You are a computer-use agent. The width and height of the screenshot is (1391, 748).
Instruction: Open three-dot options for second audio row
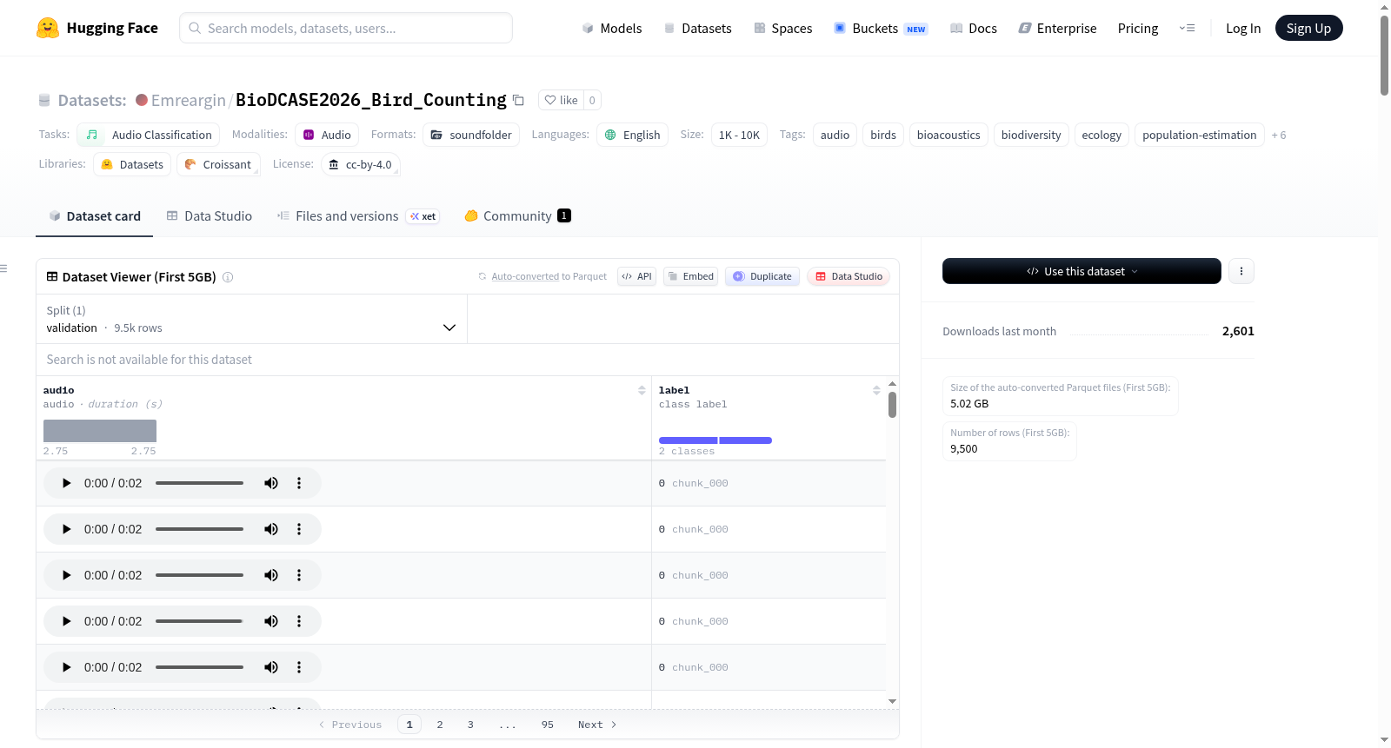click(x=299, y=529)
